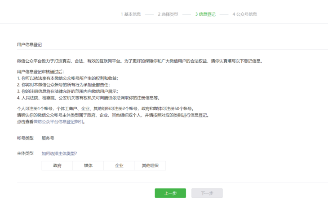
Task: Click the line starting 请确认你的微信公众帐号主体类型
Action: tap(113, 115)
